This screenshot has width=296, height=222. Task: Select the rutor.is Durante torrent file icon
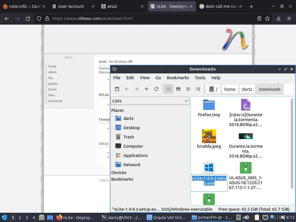(x=246, y=105)
